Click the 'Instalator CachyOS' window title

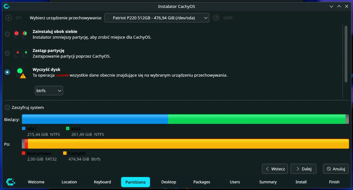click(176, 7)
